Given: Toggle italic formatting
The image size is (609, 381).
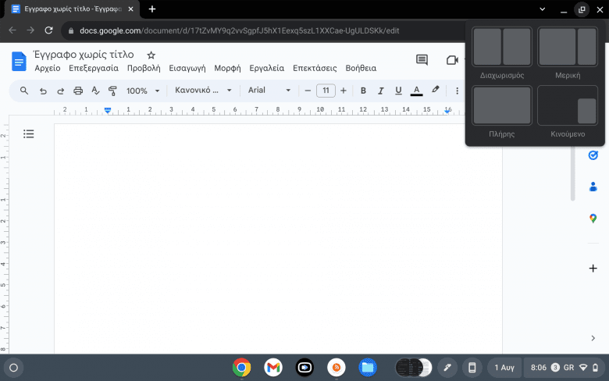Looking at the screenshot, I should pos(381,91).
